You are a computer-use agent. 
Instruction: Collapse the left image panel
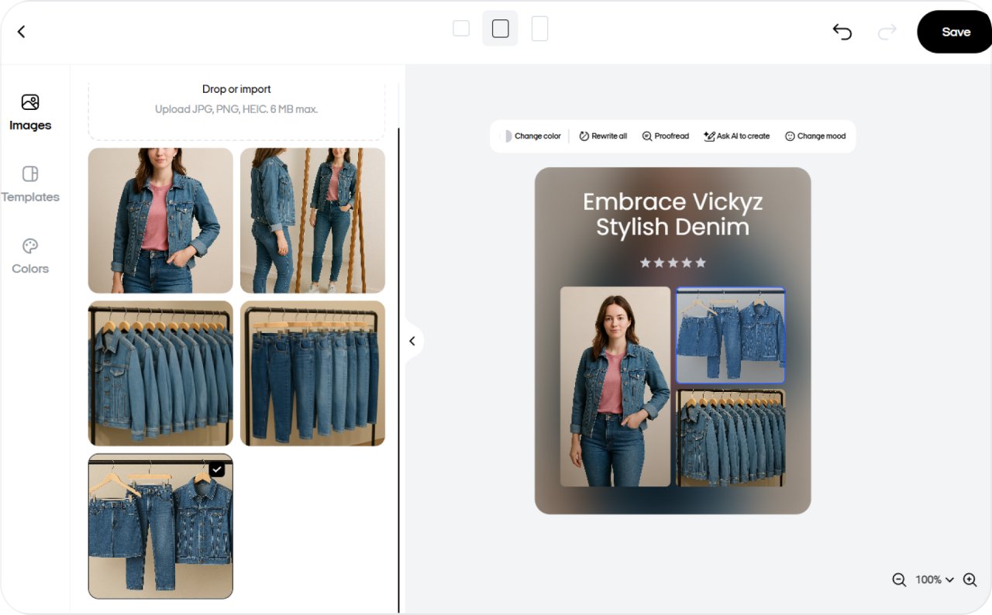pyautogui.click(x=412, y=341)
